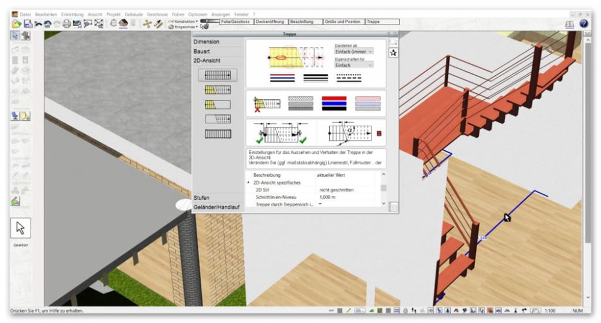601x323 pixels.
Task: Switch to the Bauart section
Action: click(x=201, y=51)
